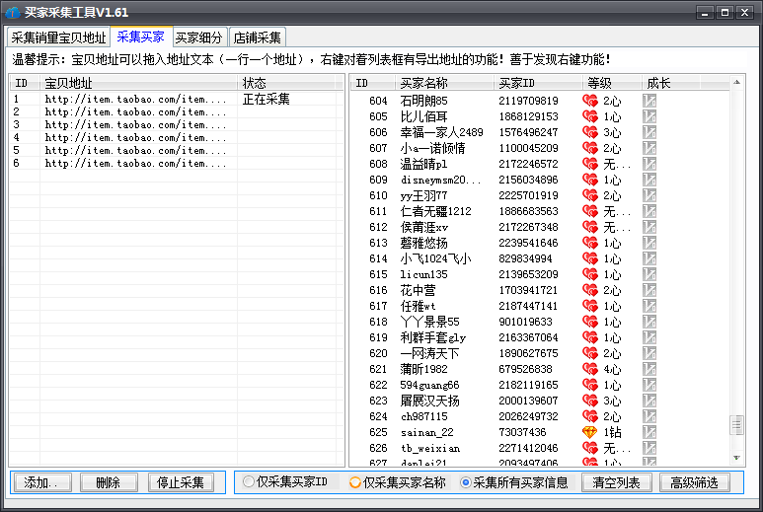The image size is (763, 512).
Task: Click growth icon in row 610 yy王羽77
Action: click(x=649, y=195)
